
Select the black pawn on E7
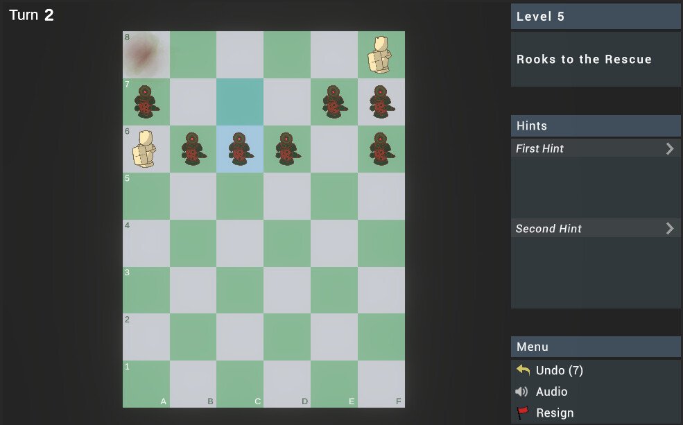point(334,101)
